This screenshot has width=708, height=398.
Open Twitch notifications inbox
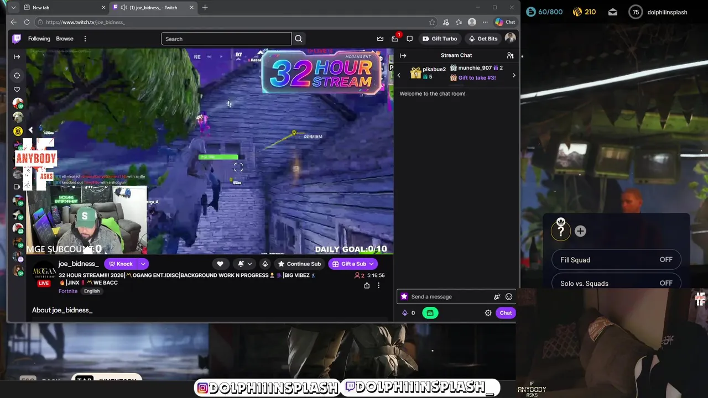click(x=395, y=39)
